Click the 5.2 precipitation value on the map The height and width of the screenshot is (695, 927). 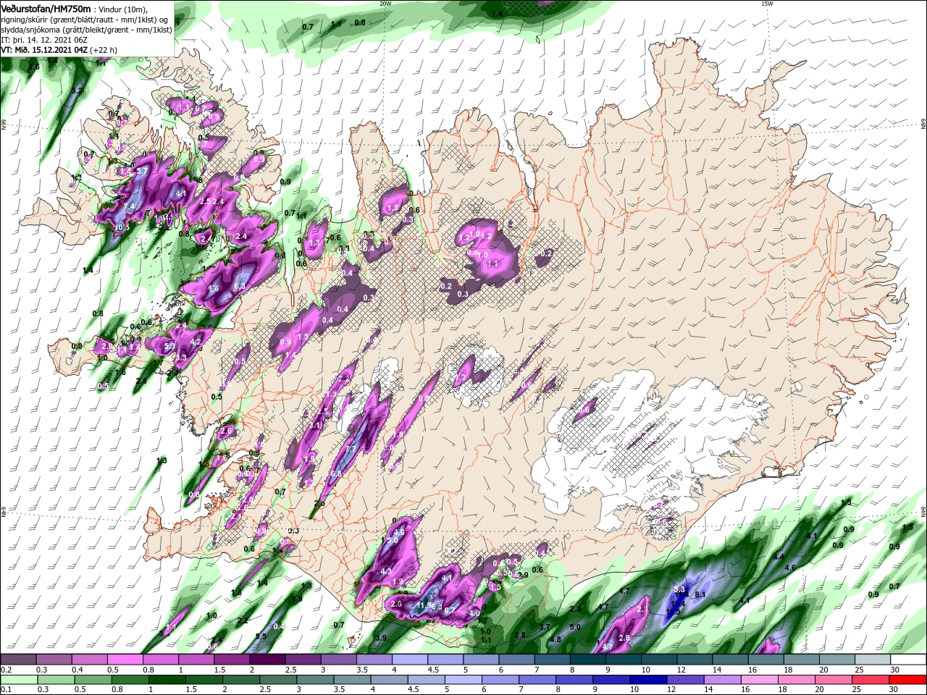[x=77, y=90]
